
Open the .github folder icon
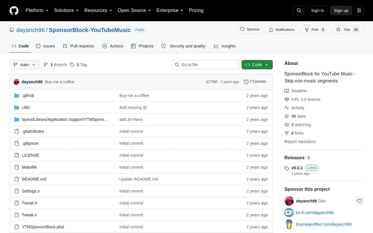click(17, 96)
